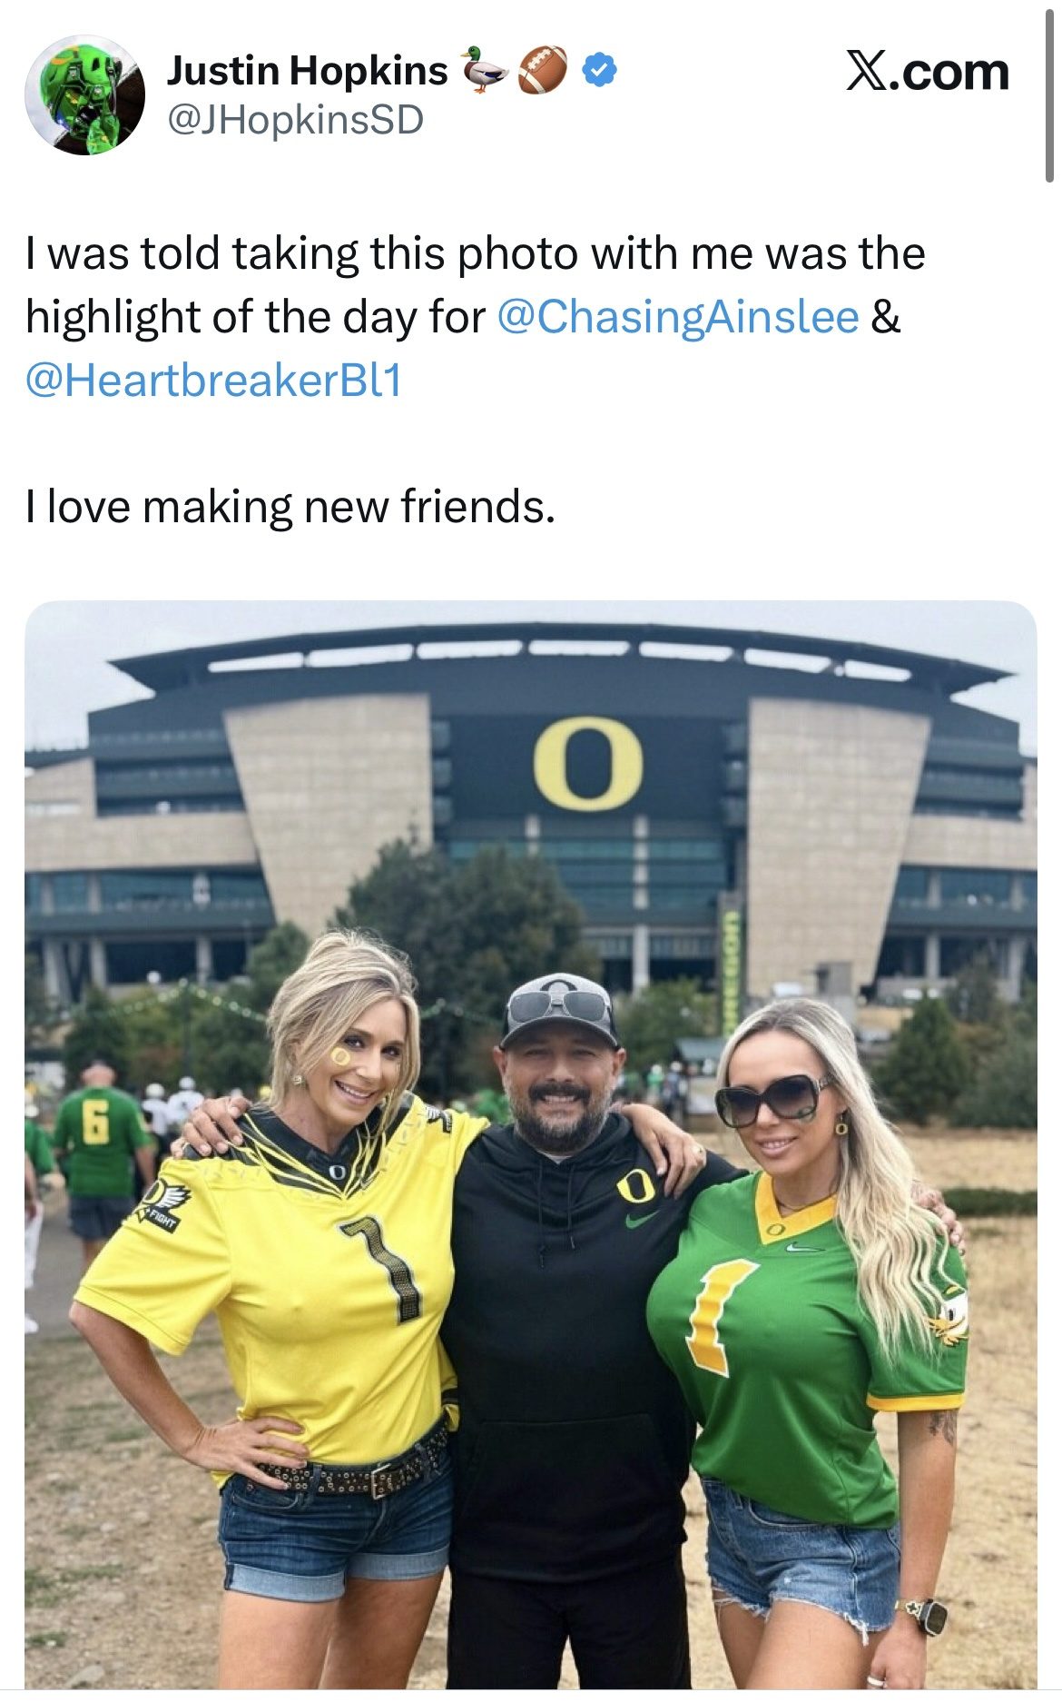Click the yellow O logo on the stadium
Screen dimensions: 1062x1702
587,763
